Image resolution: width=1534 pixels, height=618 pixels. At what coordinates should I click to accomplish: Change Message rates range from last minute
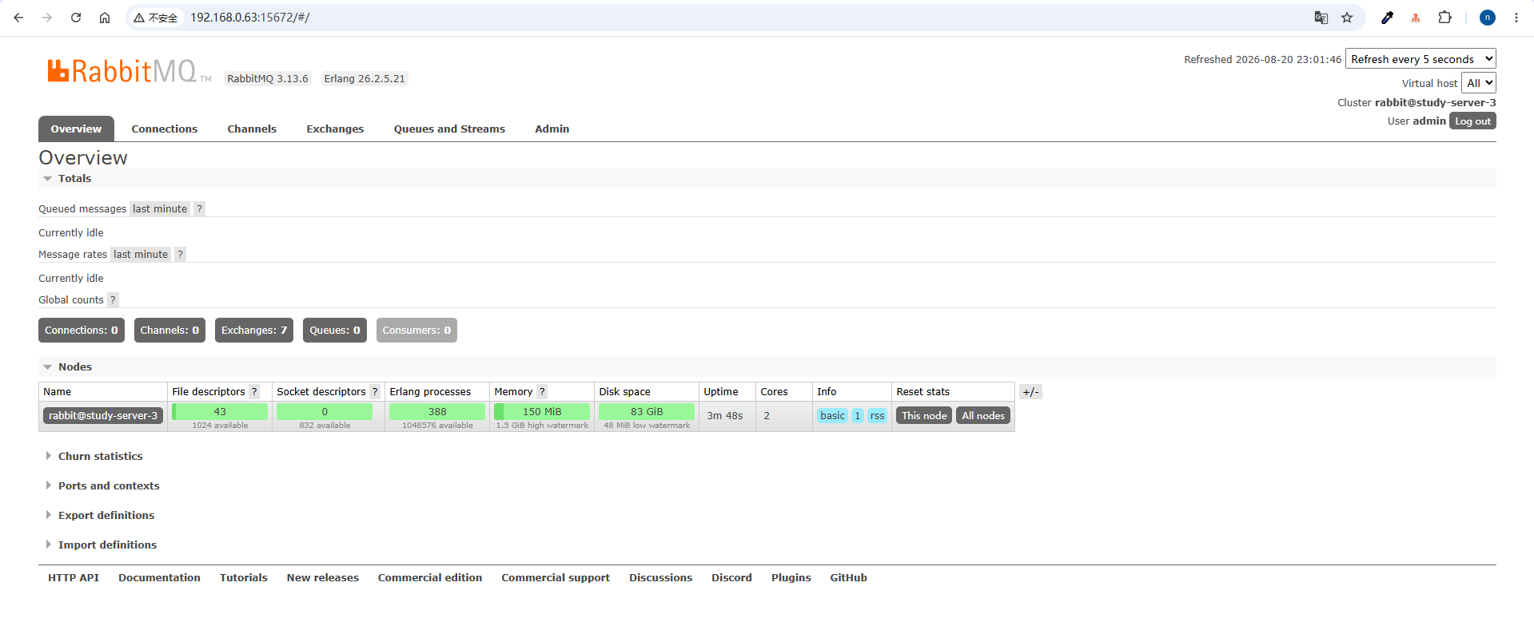(141, 255)
